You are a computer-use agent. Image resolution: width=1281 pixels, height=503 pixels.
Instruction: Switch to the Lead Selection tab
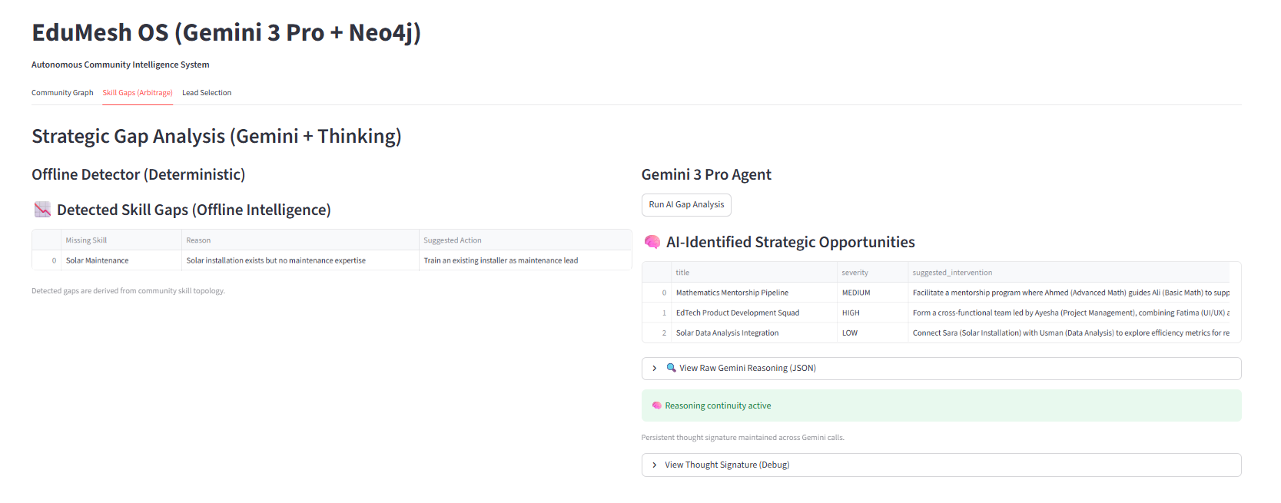207,93
